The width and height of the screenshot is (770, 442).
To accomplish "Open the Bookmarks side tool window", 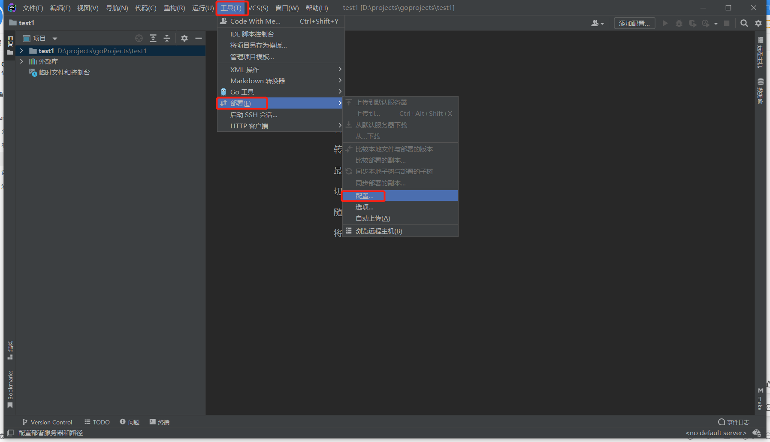I will point(10,389).
